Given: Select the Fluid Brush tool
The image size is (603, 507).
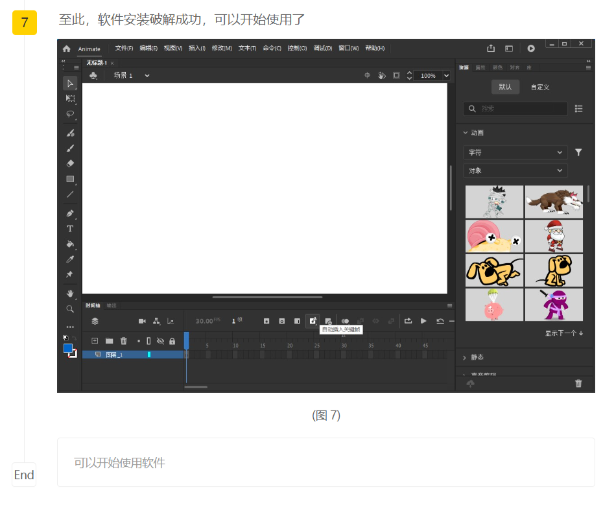Looking at the screenshot, I should coord(70,133).
